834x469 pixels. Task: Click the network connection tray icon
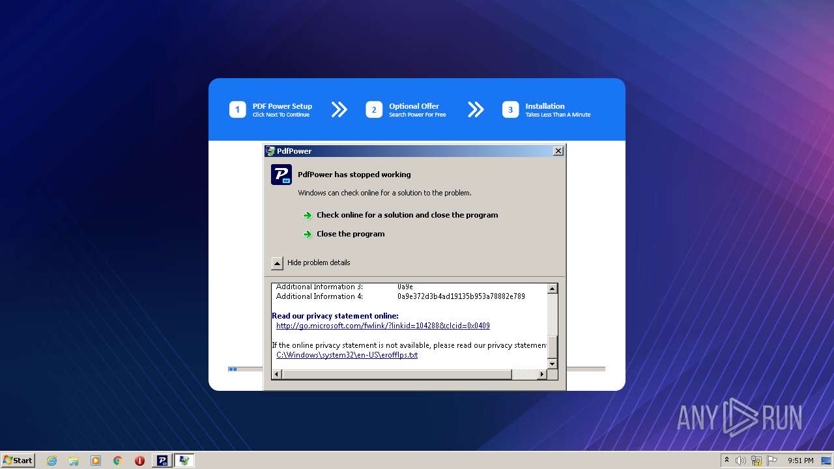point(756,461)
